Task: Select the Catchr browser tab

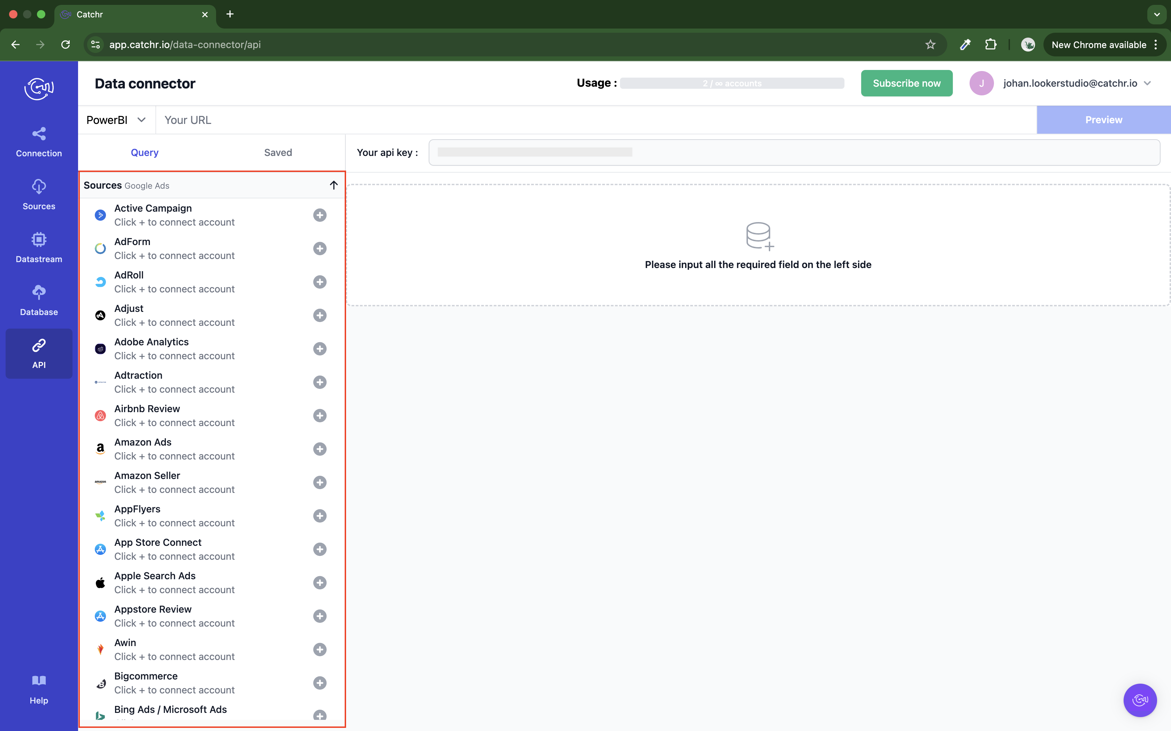Action: pos(135,15)
